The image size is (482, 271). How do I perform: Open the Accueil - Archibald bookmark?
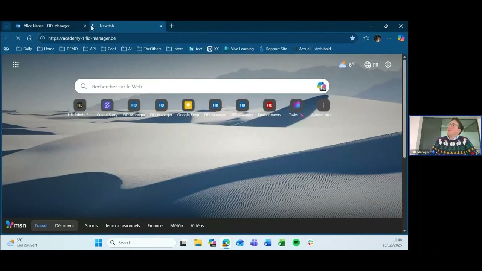click(313, 49)
